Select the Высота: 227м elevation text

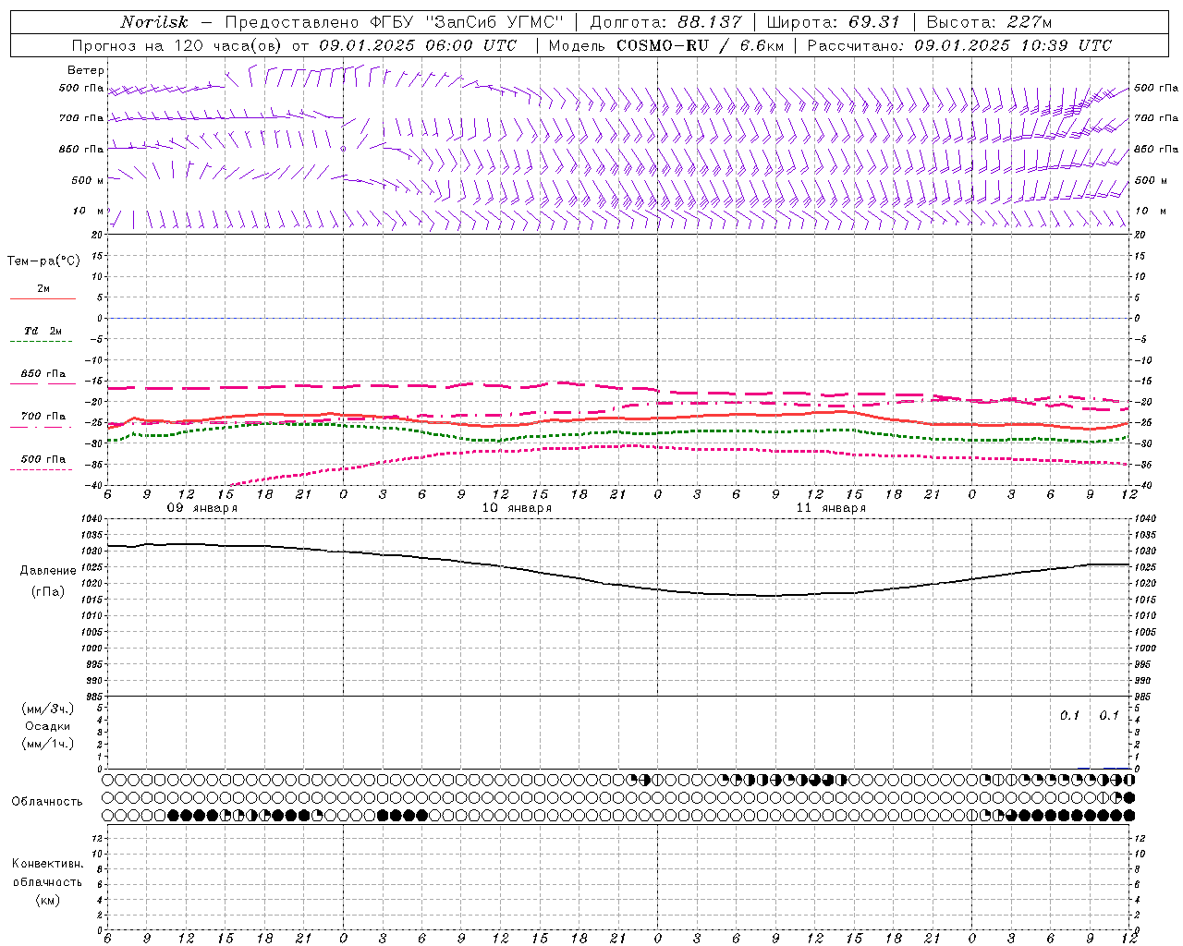click(989, 22)
